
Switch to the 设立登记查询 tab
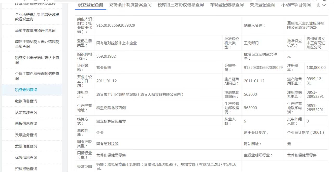tap(91, 5)
